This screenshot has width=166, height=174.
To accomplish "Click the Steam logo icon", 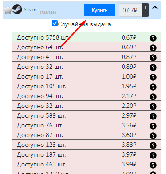I will click(x=17, y=9).
